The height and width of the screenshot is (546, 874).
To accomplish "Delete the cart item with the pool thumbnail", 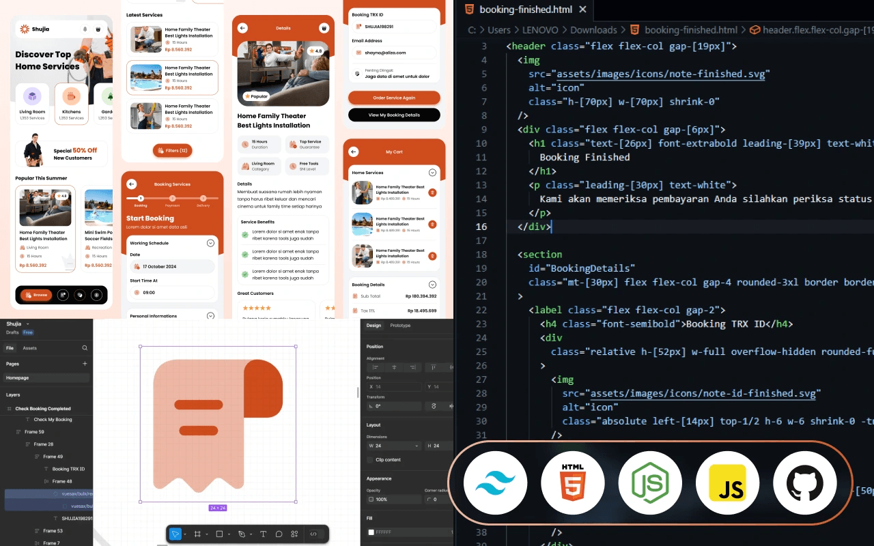I will [x=432, y=225].
